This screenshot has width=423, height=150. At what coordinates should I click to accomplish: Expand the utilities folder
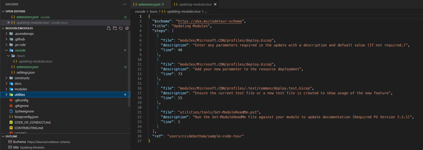click(x=6, y=95)
